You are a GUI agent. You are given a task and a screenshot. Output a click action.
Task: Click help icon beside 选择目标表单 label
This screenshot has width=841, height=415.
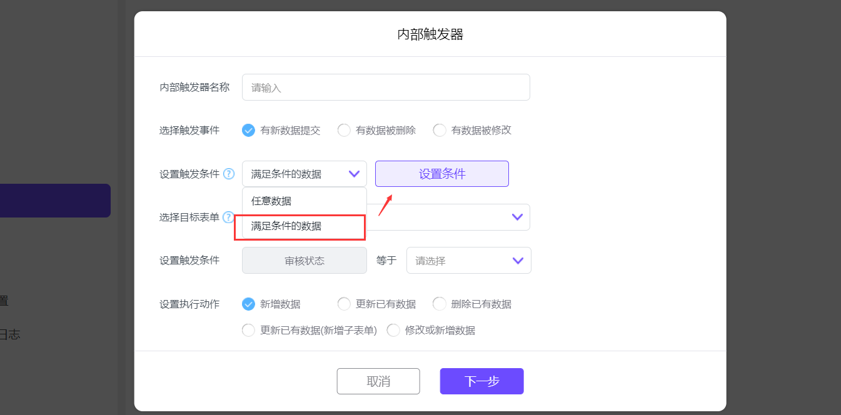[229, 217]
